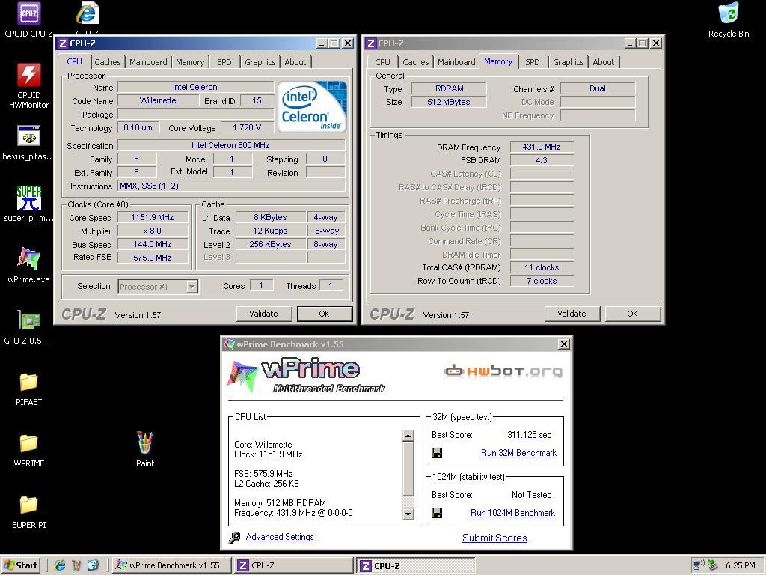Click the taskbar clock showing 6:25 PM

click(x=741, y=565)
